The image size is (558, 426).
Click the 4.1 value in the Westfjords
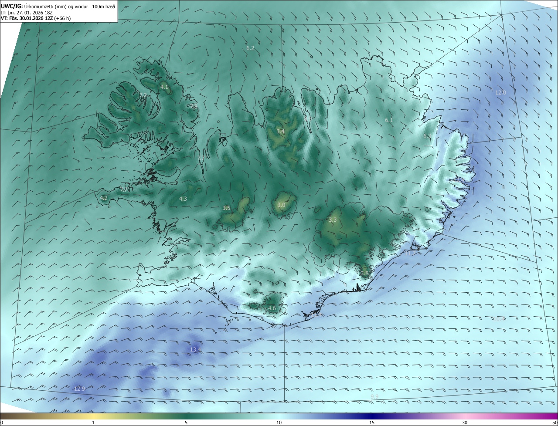point(164,87)
